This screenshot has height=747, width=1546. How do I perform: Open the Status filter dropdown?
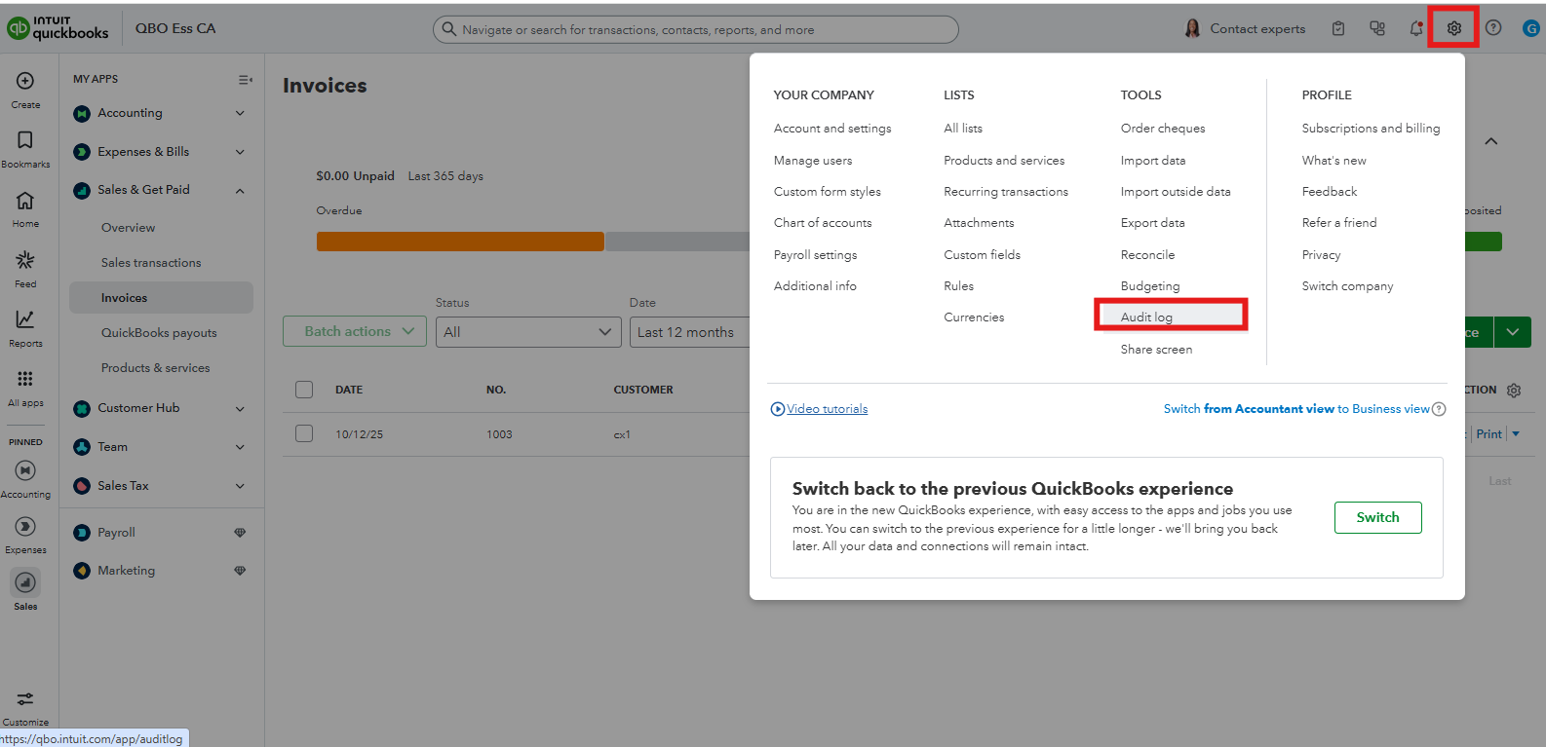(528, 332)
